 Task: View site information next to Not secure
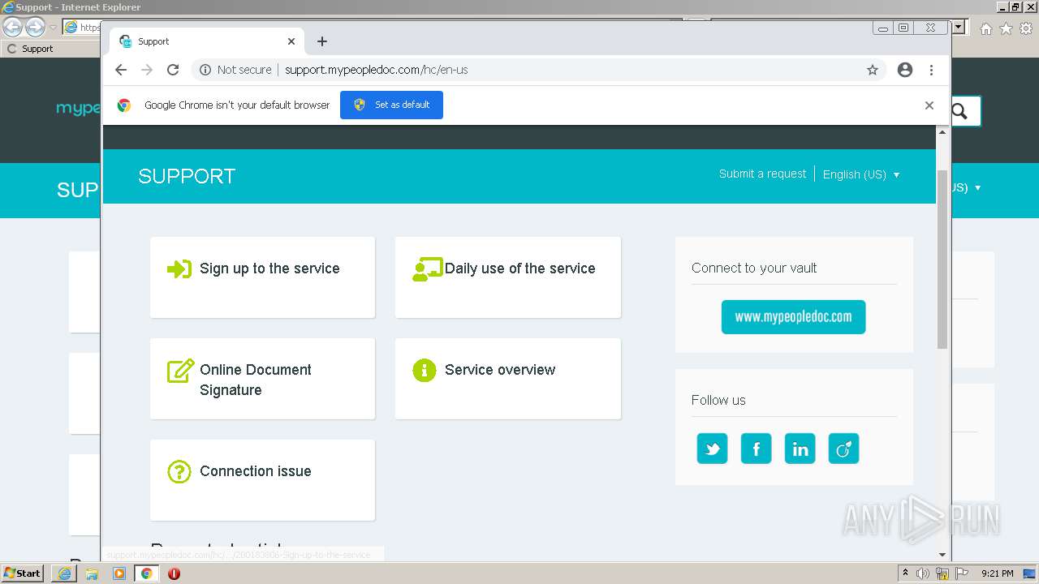(205, 70)
